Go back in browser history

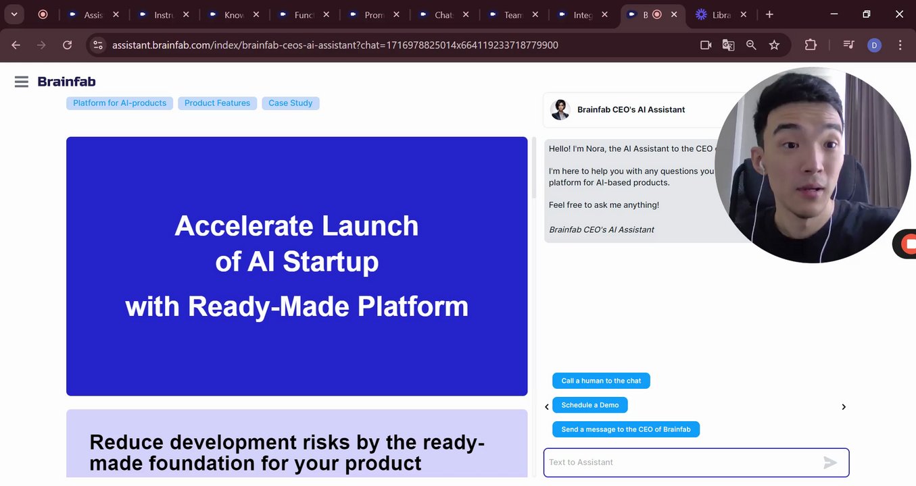coord(16,45)
